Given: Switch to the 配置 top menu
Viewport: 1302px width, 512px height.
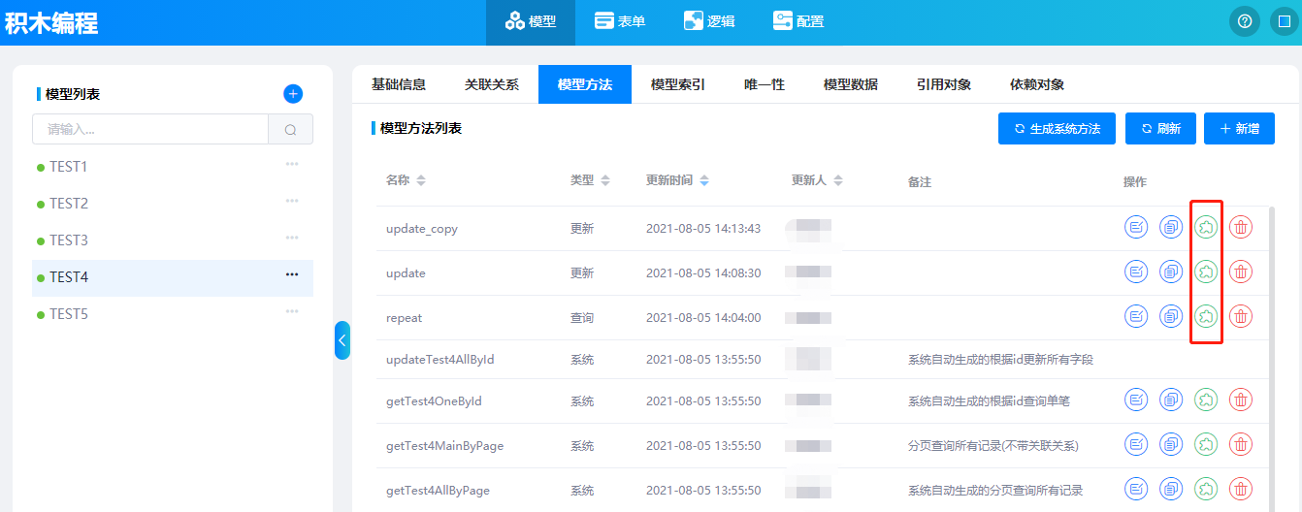Looking at the screenshot, I should [798, 21].
